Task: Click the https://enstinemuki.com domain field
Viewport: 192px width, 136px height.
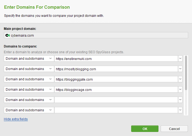Action: tap(116, 59)
